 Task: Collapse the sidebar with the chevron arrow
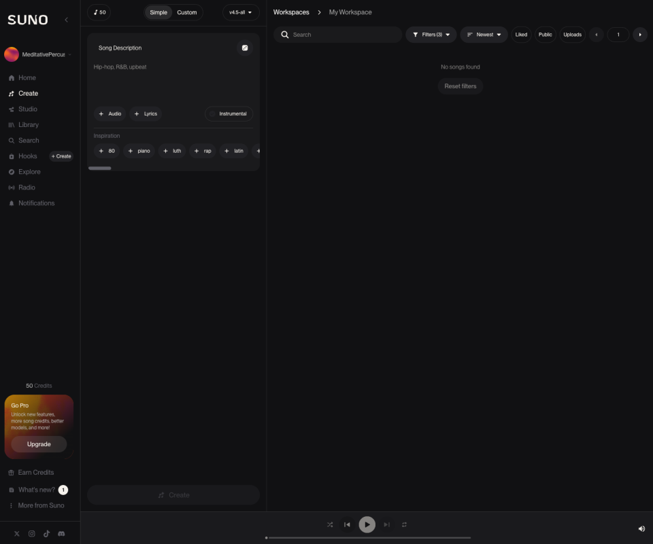(66, 20)
